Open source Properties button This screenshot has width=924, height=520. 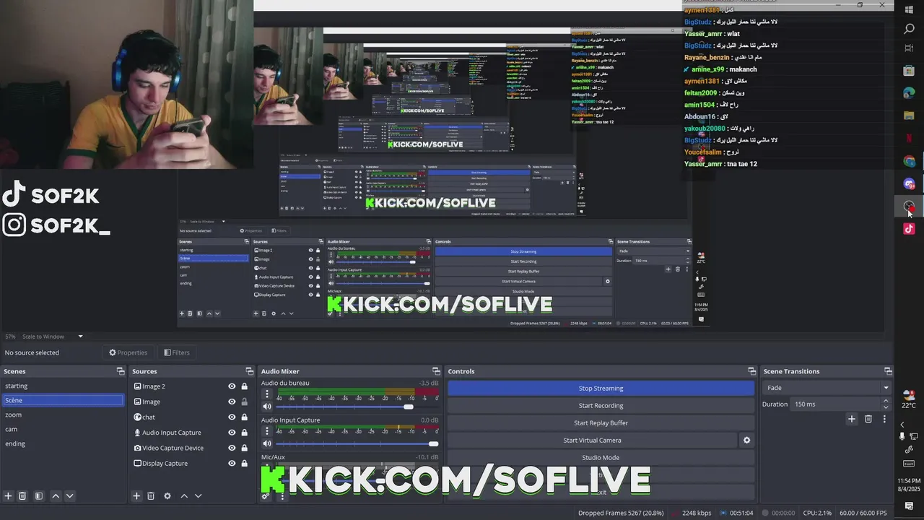[x=128, y=352]
